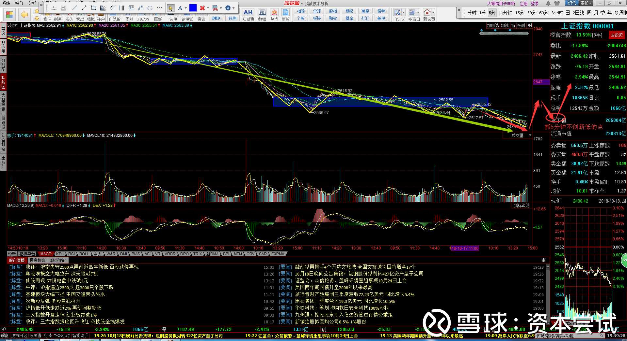Open more drawing tools (three dots)
Screen dimensions: 627x341
point(159,8)
